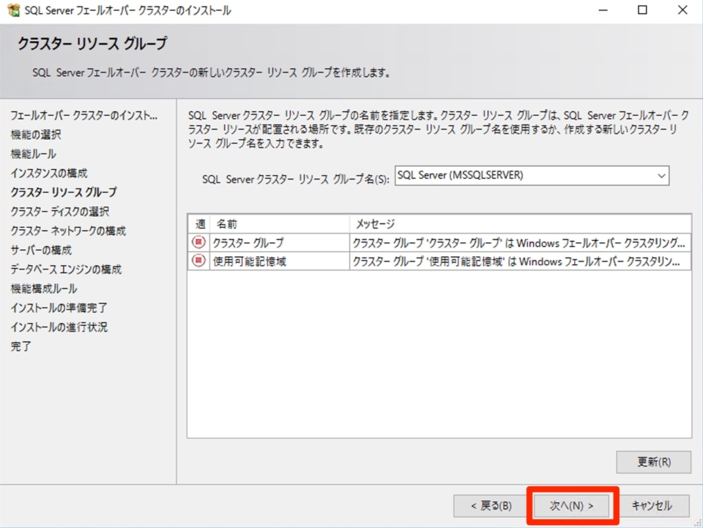Viewport: 703px width, 528px height.
Task: Click red status icon for クラスター グループ row
Action: (x=198, y=242)
